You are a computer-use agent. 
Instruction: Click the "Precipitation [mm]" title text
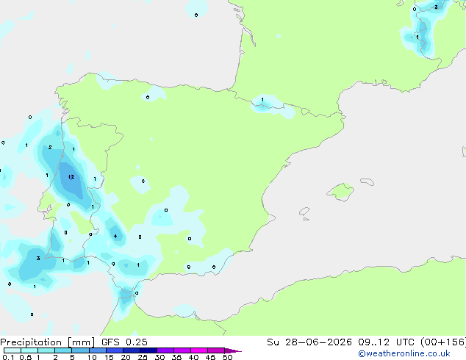click(x=48, y=342)
